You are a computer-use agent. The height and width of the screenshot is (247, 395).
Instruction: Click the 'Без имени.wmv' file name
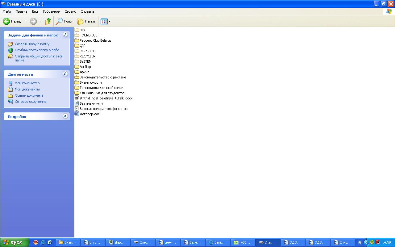pyautogui.click(x=91, y=103)
